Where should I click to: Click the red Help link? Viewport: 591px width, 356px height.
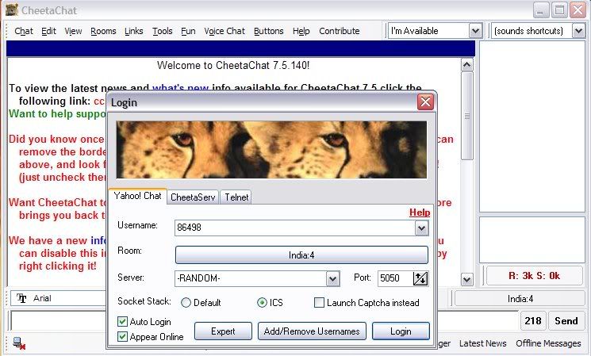420,212
